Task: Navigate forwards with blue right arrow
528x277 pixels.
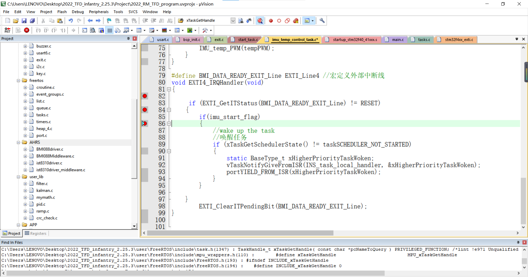Action: pos(98,21)
